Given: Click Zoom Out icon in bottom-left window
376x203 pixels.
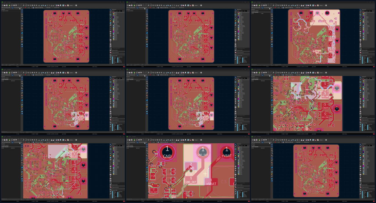Looking at the screenshot, I should 30,140.
